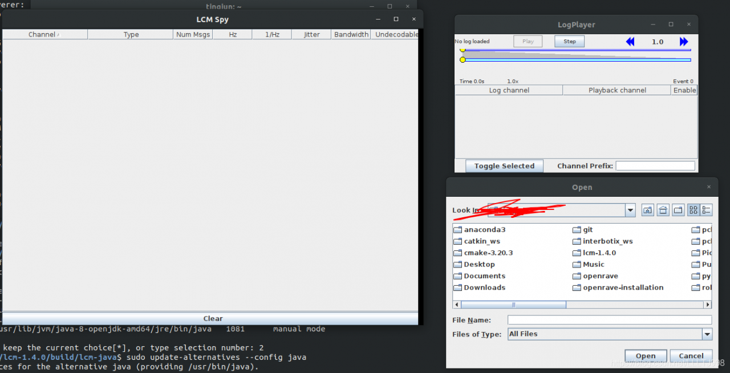This screenshot has height=373, width=730.
Task: Decrease playback speed with rewind arrows
Action: point(630,42)
